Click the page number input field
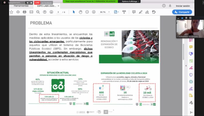Image resolution: width=204 pixels, height=116 pixels. coord(58,12)
